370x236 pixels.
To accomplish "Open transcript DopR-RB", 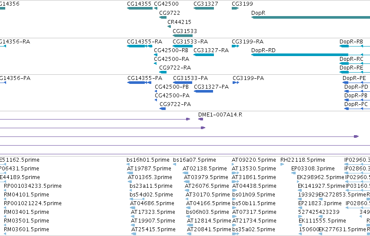I will tap(355, 46).
